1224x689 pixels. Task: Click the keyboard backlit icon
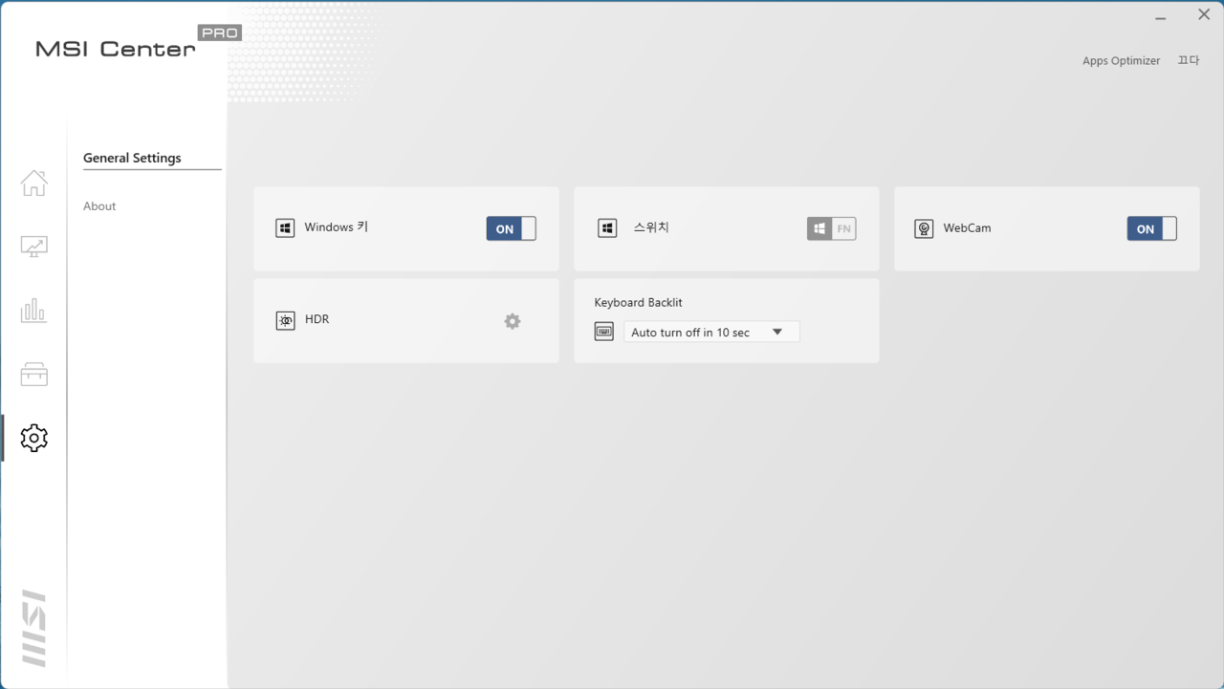pyautogui.click(x=603, y=332)
